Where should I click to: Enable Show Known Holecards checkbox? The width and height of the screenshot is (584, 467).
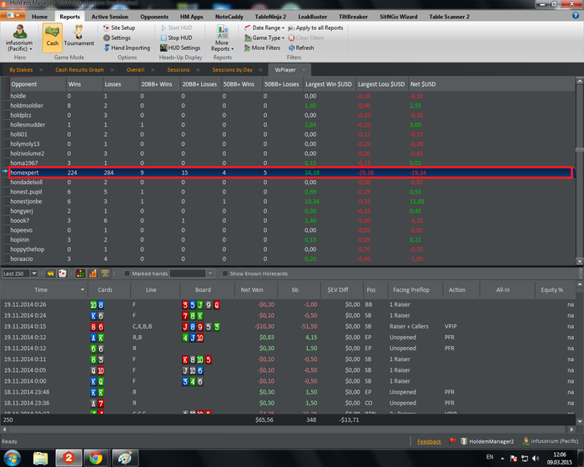[224, 274]
